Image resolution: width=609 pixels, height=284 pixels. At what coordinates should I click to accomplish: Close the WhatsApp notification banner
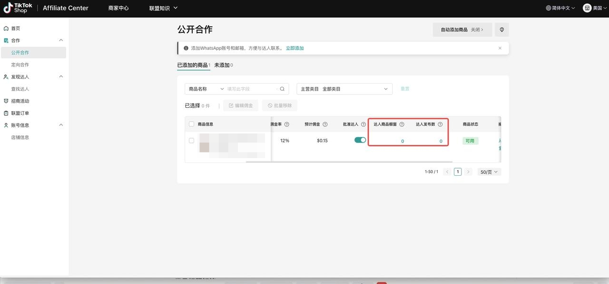[500, 48]
